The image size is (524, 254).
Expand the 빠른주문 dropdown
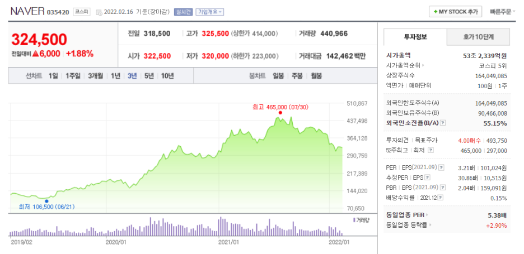(502, 12)
